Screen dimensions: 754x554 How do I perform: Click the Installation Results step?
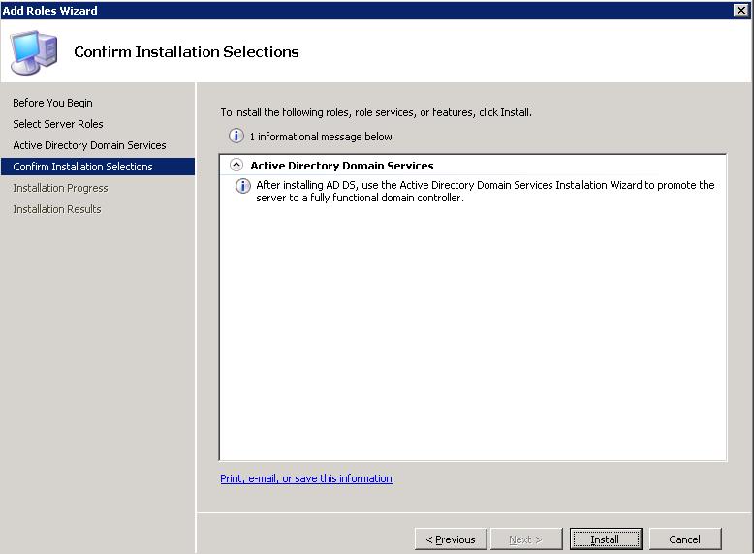pyautogui.click(x=57, y=209)
